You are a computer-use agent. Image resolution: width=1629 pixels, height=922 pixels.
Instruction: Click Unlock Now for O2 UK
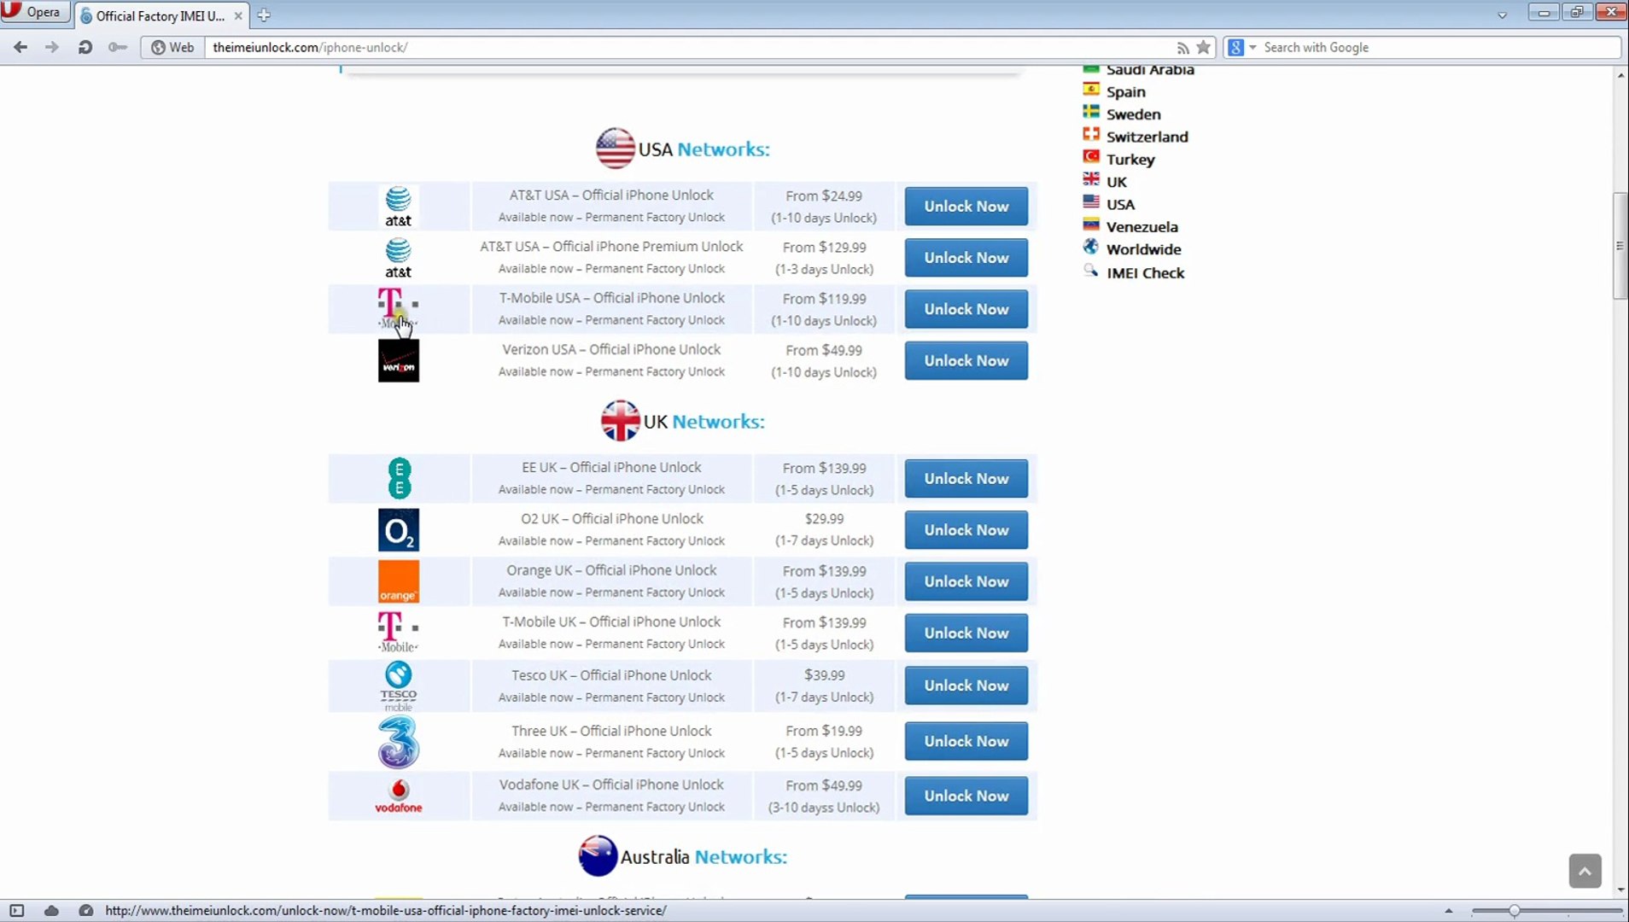[x=966, y=530]
